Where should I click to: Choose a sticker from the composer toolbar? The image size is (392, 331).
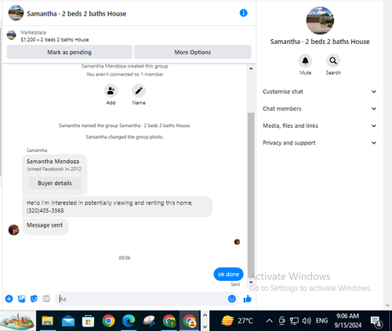tap(34, 299)
